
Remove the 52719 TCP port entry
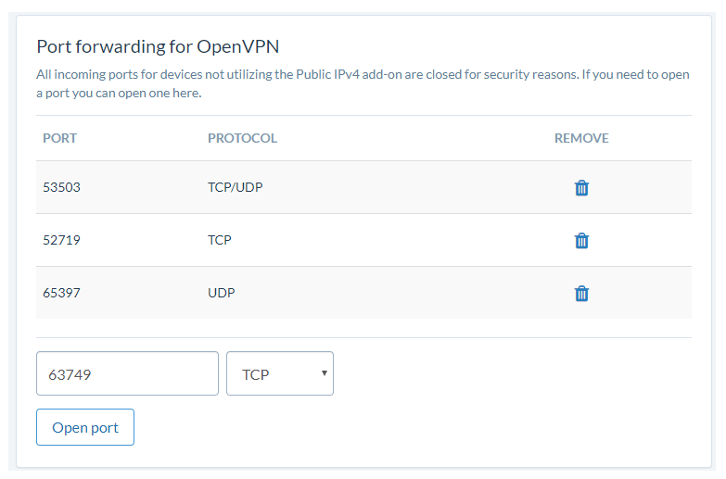pos(581,241)
